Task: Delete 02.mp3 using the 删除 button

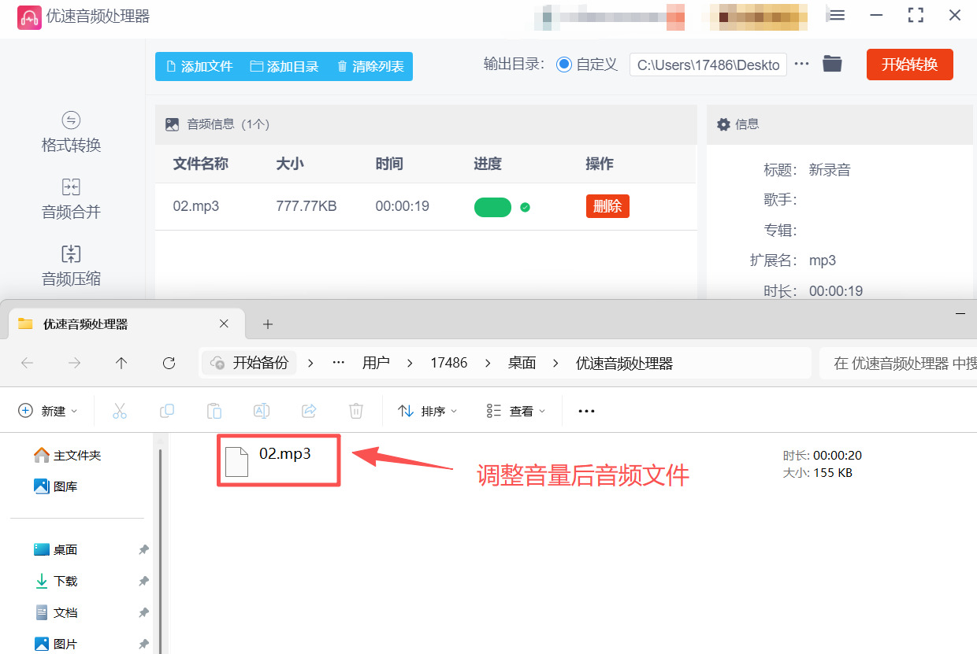Action: (607, 207)
